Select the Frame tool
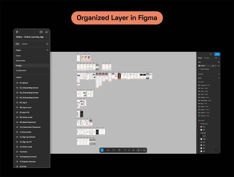Image resolution: width=234 pixels, height=177 pixels. point(108,150)
